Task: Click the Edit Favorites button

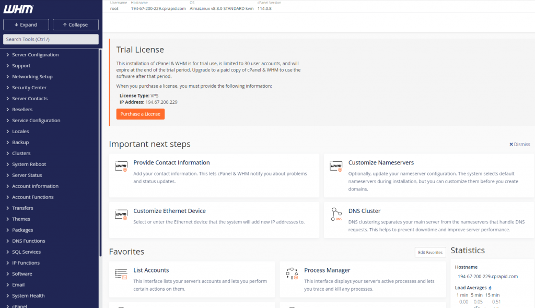Action: click(430, 252)
